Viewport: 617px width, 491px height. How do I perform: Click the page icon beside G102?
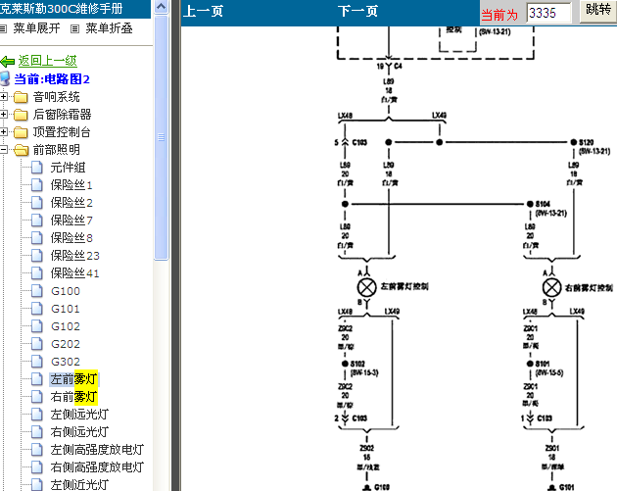coord(36,326)
